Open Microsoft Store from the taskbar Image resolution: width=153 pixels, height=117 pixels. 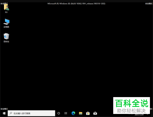click(x=88, y=113)
